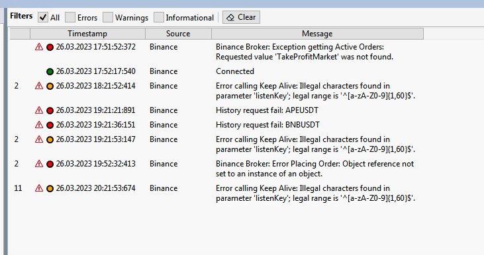Tick the Informational filter checkbox
Viewport: 484px width, 255px height.
(x=159, y=17)
